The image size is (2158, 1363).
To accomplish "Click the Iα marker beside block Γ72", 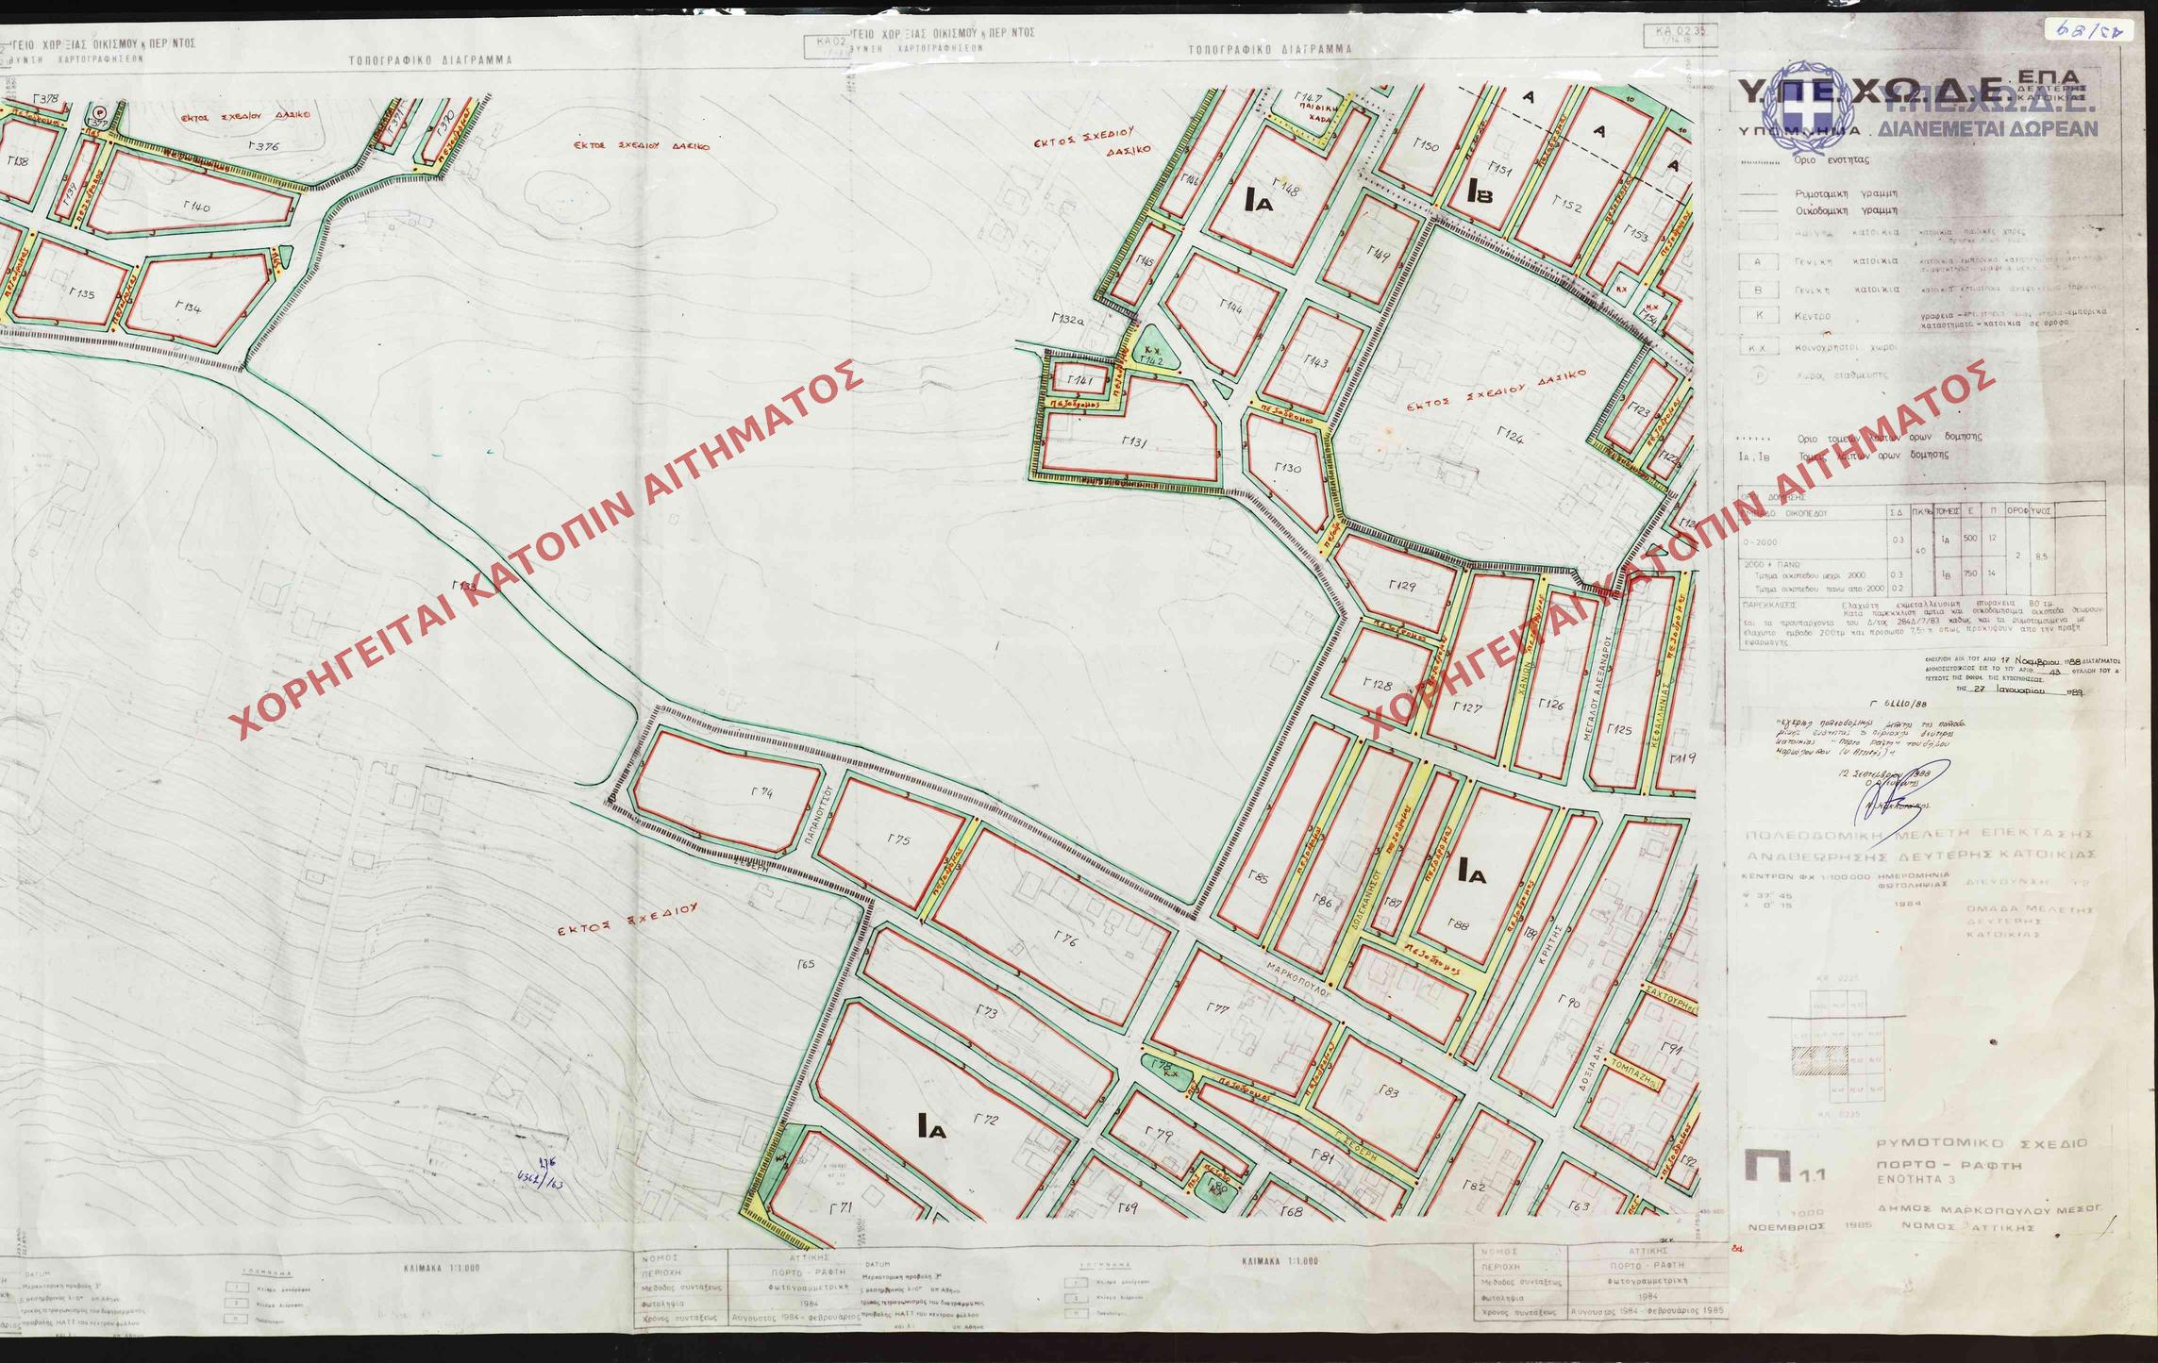I will pyautogui.click(x=930, y=1123).
